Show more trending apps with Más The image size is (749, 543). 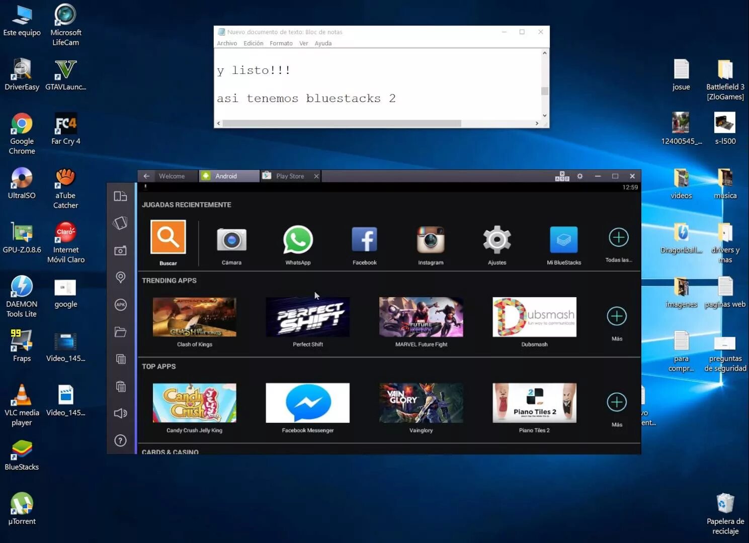click(617, 316)
